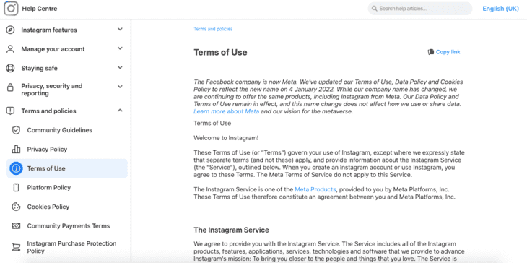Expand Privacy, security and reporting chevron
527x263 pixels.
120,87
